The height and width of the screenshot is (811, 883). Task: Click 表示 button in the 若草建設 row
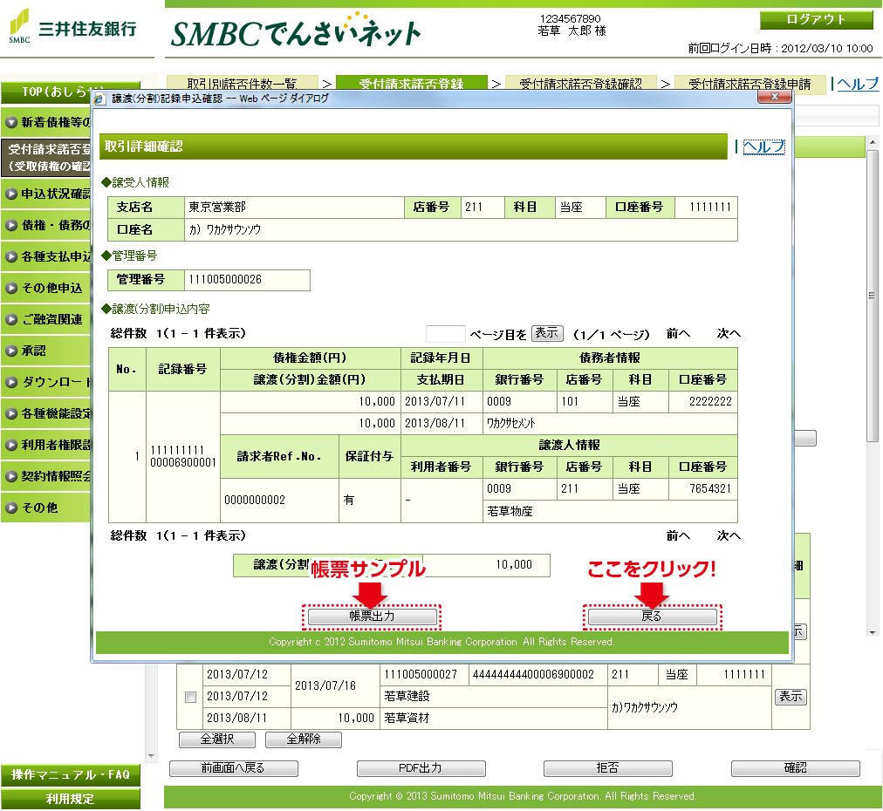point(791,697)
